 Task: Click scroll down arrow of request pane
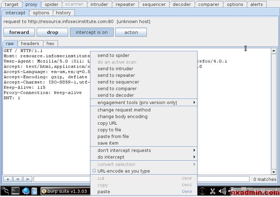point(274,172)
